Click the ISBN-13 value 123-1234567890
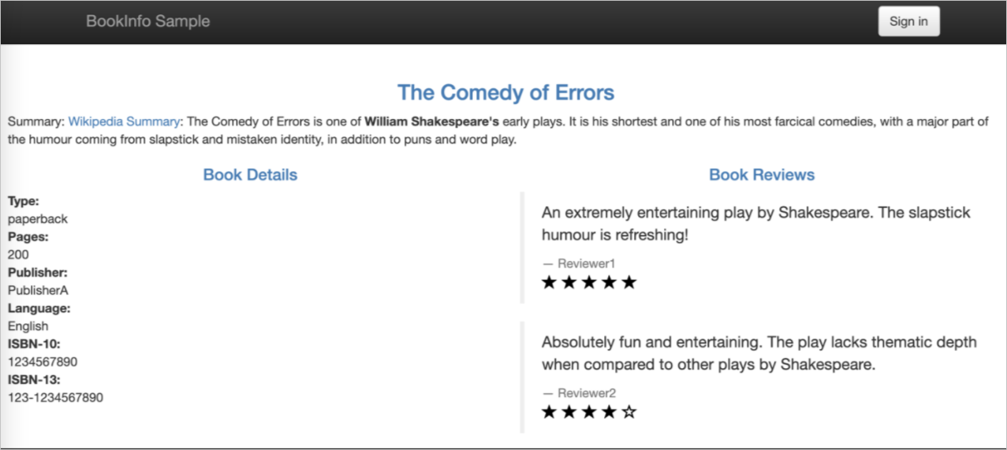Image resolution: width=1007 pixels, height=450 pixels. click(x=55, y=397)
